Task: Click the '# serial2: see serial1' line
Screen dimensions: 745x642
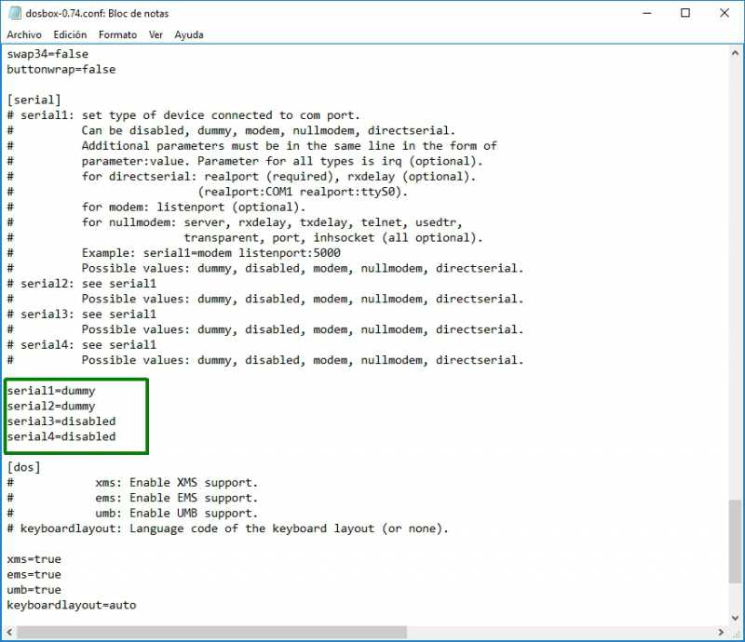Action: (82, 284)
